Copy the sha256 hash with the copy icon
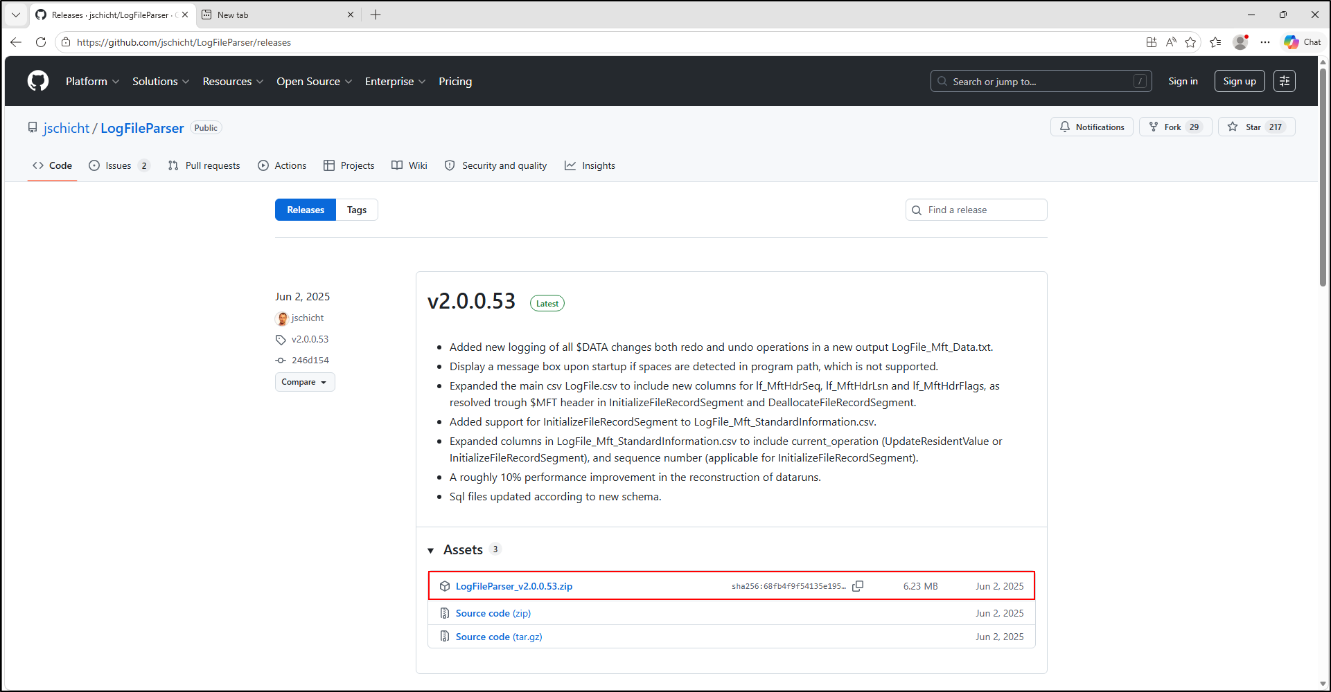Screen dimensions: 1331x692 [x=858, y=586]
